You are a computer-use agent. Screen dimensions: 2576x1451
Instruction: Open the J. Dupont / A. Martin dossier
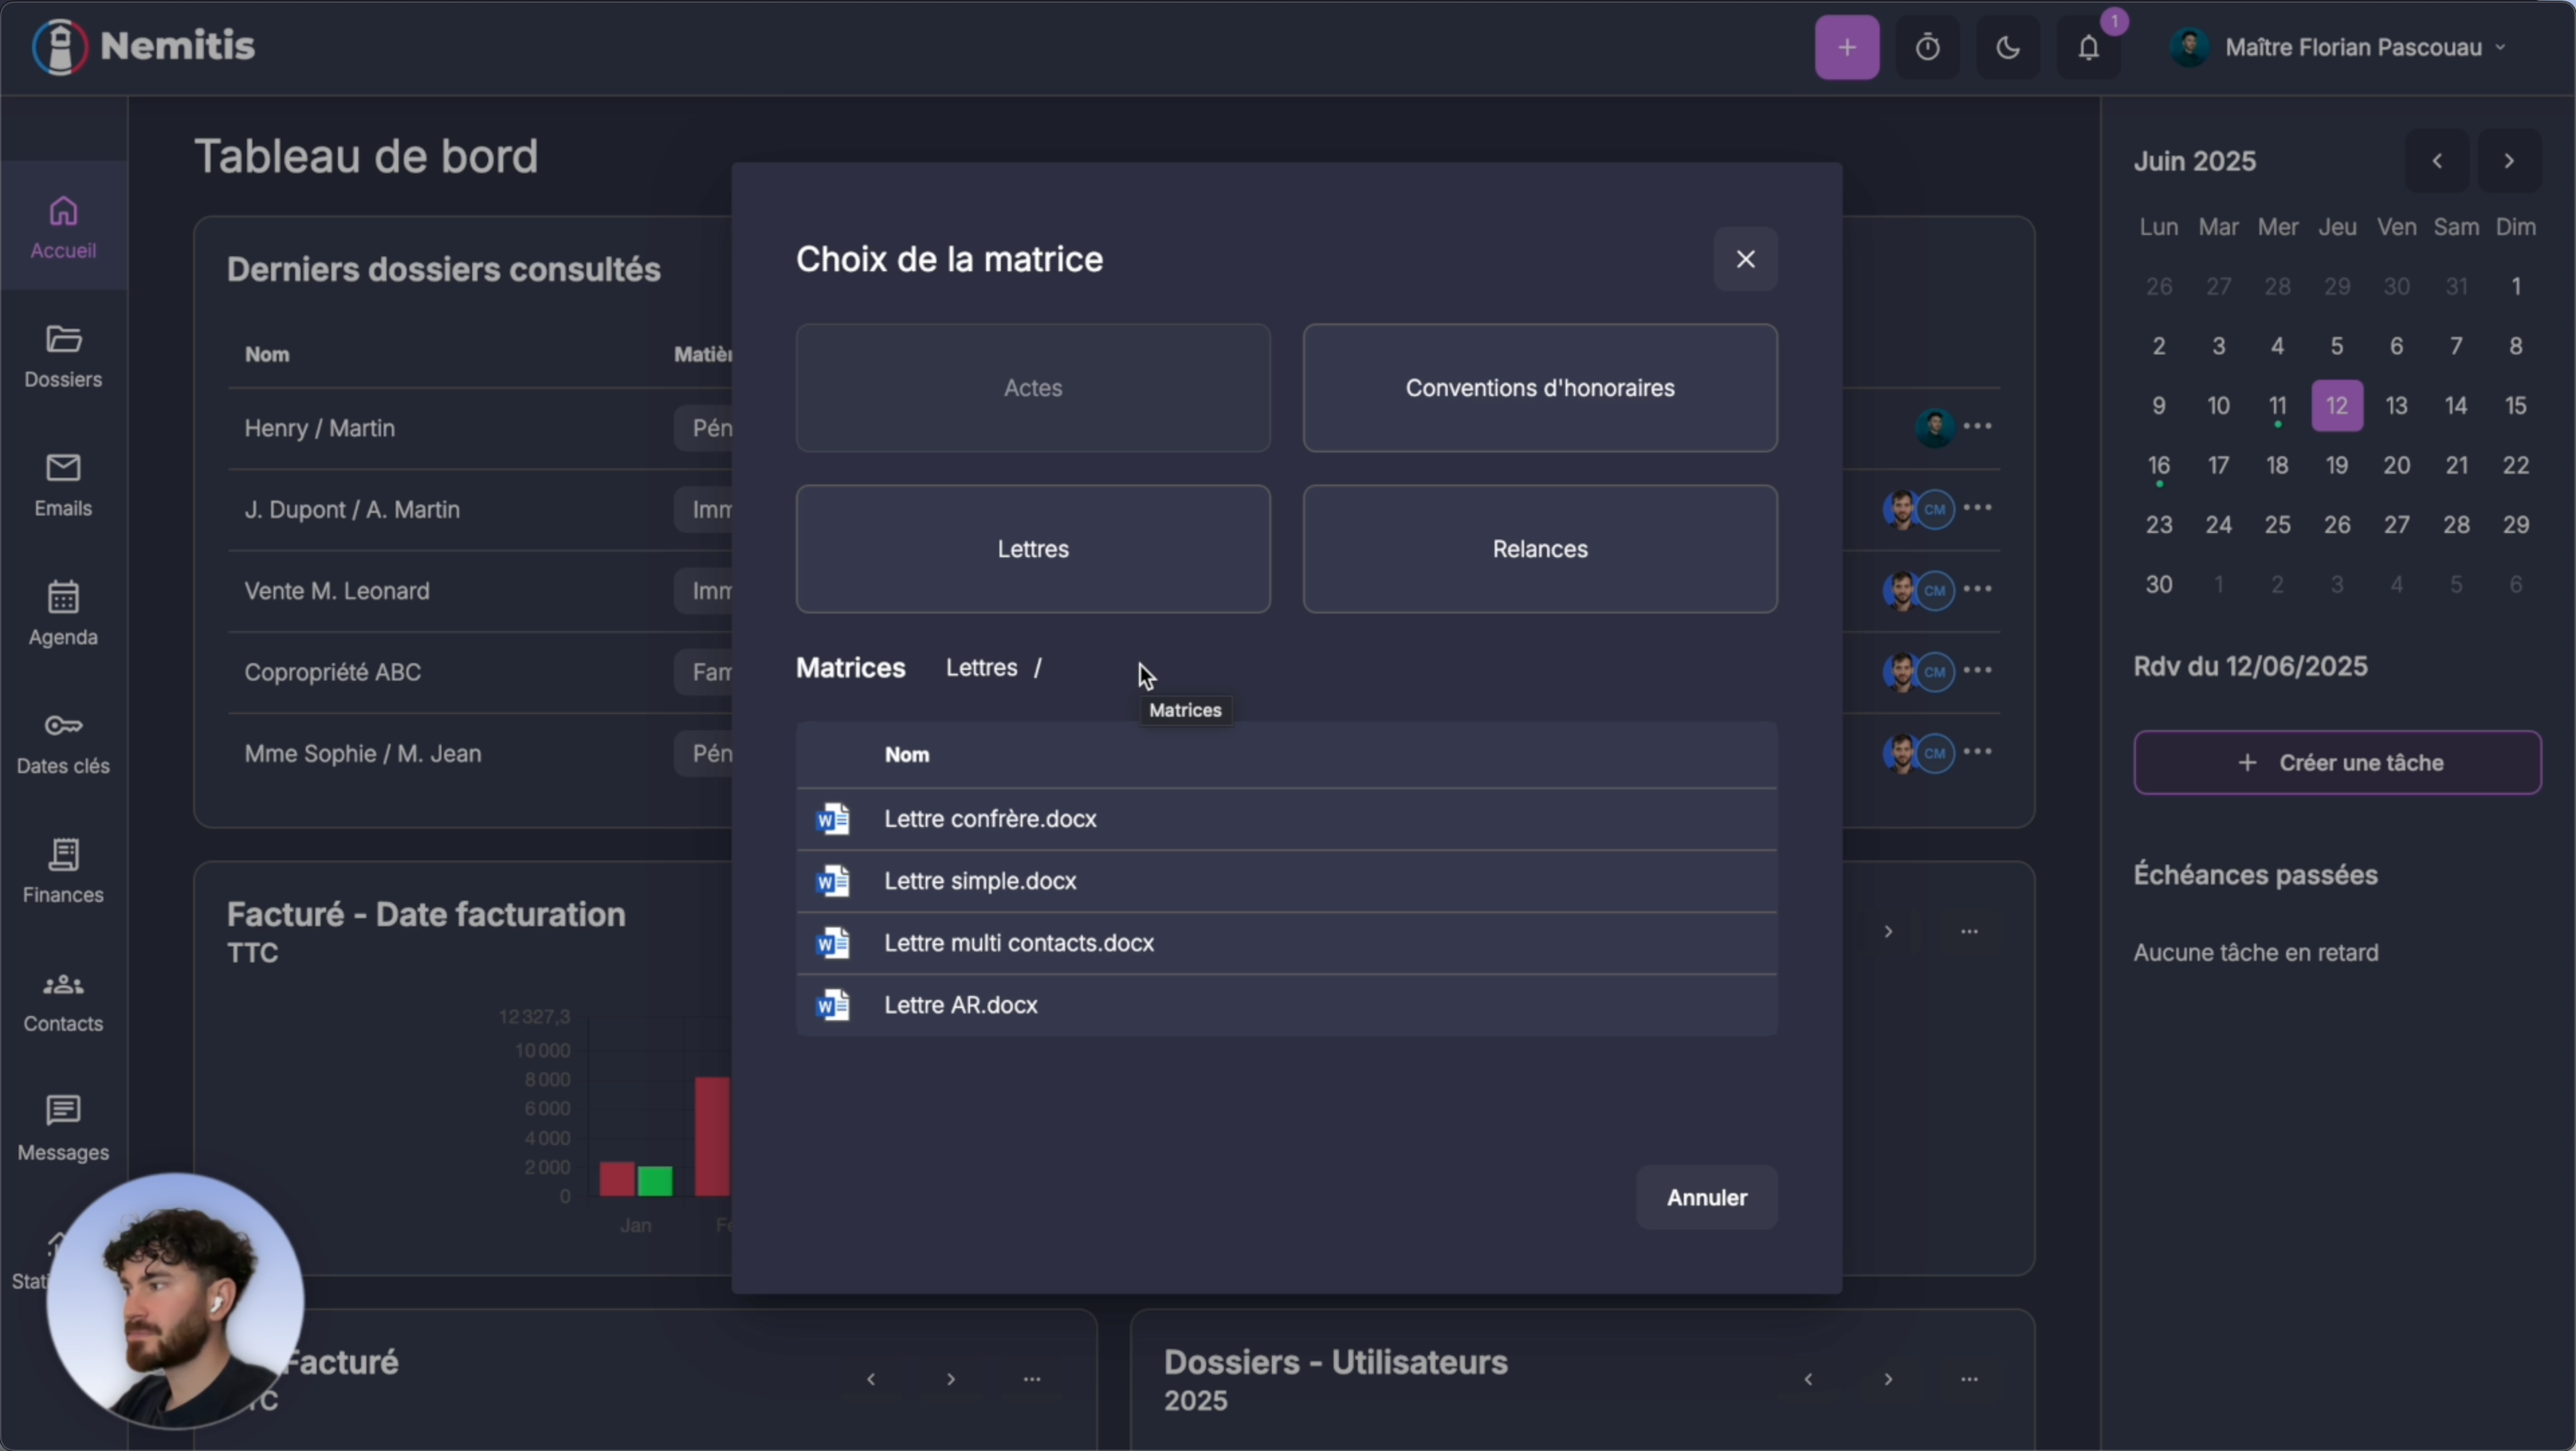352,509
